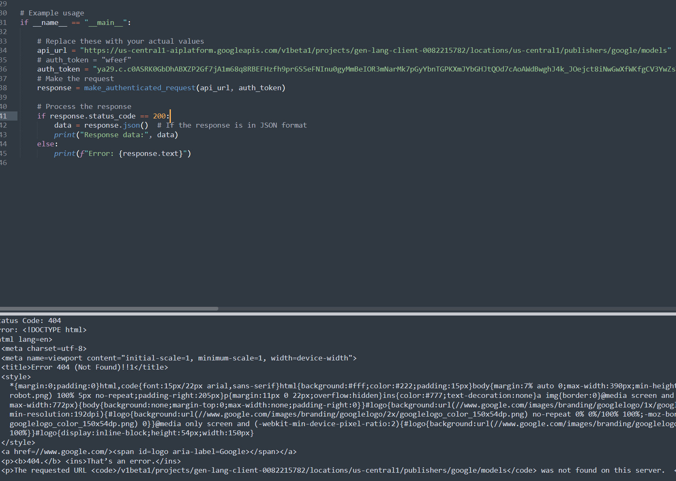The width and height of the screenshot is (676, 481).
Task: Click the closing </style> tag in output
Action: click(x=18, y=442)
